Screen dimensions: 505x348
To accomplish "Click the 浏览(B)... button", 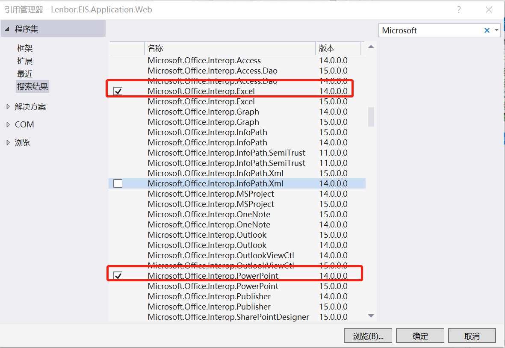I will [368, 336].
